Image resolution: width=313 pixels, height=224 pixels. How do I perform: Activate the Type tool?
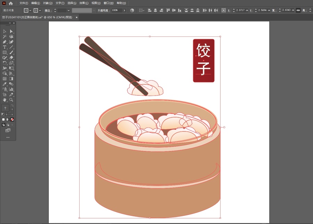pos(5,47)
